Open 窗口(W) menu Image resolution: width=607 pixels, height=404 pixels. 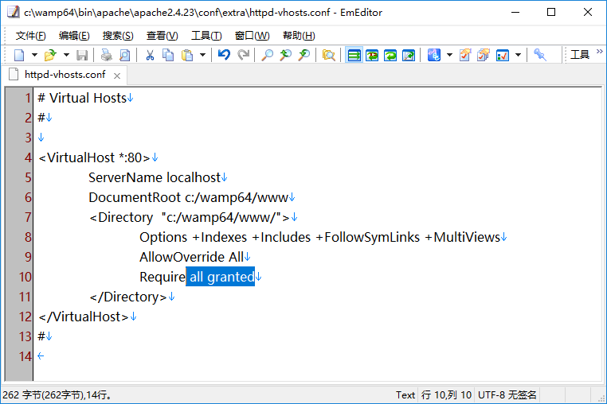[x=252, y=36]
